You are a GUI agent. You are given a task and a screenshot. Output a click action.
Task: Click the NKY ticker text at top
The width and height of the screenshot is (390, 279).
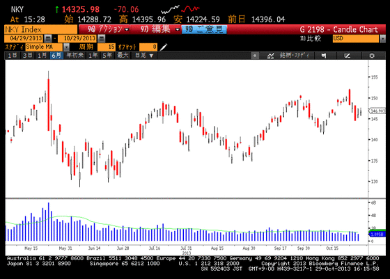17,10
